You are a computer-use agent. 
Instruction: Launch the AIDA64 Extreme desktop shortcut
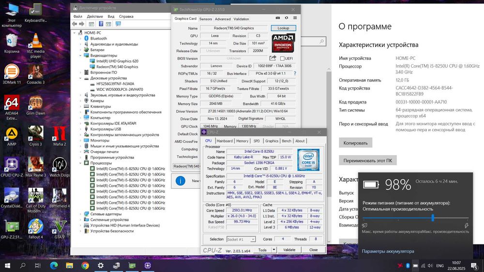point(12,107)
